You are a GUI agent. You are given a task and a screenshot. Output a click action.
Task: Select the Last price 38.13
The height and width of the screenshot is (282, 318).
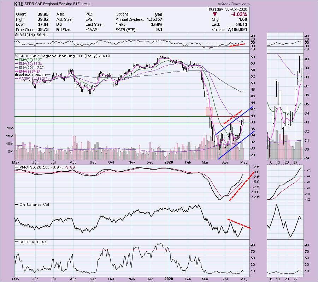[242, 24]
